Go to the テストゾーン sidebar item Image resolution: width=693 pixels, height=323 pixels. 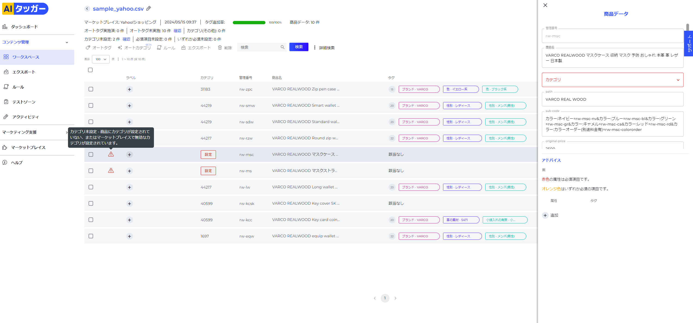click(24, 102)
